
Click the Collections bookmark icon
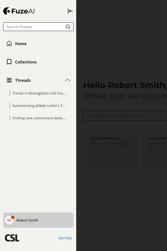coord(9,62)
